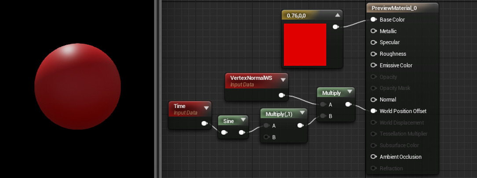Screen dimensions: 477x178
Task: Click the red constant node's output pin
Action: point(335,27)
